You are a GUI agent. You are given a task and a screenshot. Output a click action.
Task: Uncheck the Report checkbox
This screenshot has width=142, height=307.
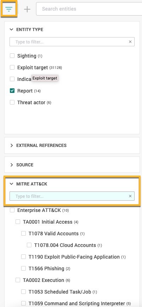click(x=12, y=91)
